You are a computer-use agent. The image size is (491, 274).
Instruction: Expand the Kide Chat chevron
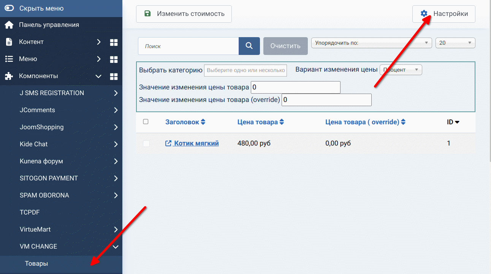(116, 144)
